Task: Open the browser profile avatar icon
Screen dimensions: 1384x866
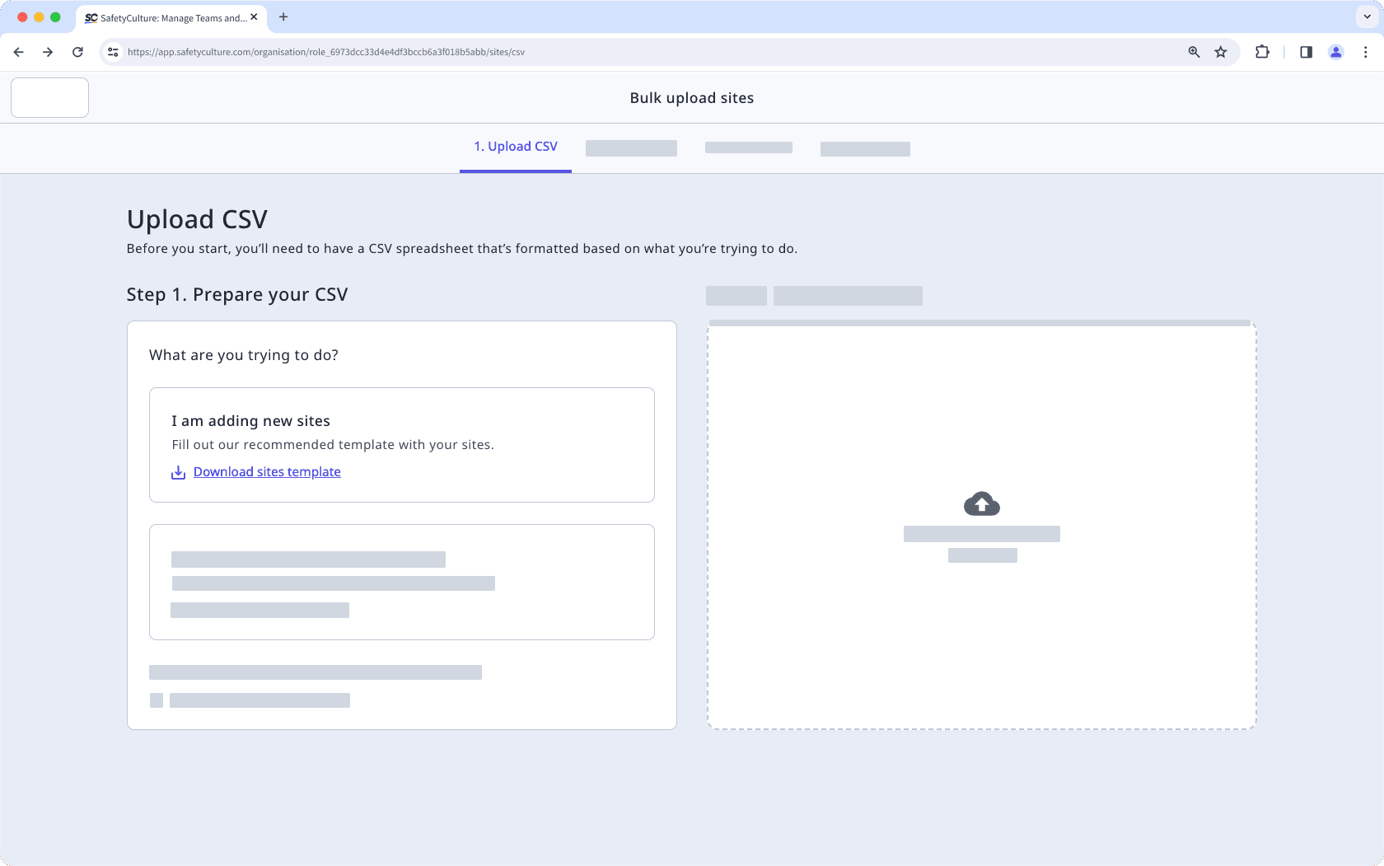Action: pos(1335,51)
